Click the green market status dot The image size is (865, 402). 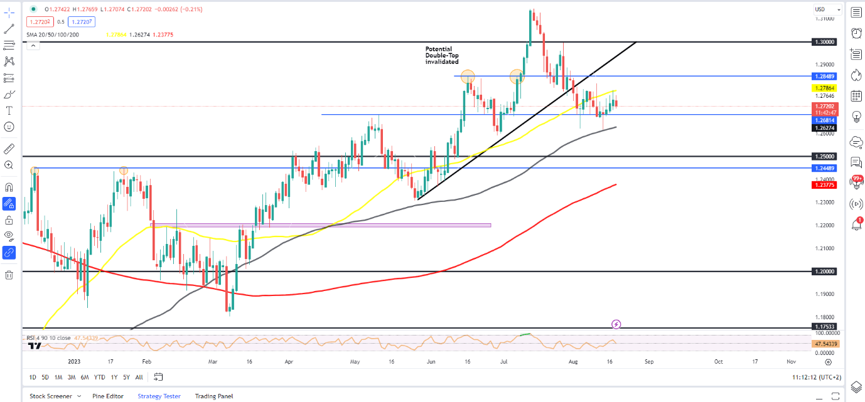click(33, 9)
